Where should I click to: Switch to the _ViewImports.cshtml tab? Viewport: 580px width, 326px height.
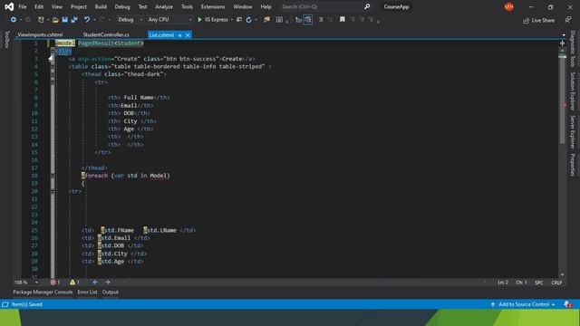pos(40,34)
